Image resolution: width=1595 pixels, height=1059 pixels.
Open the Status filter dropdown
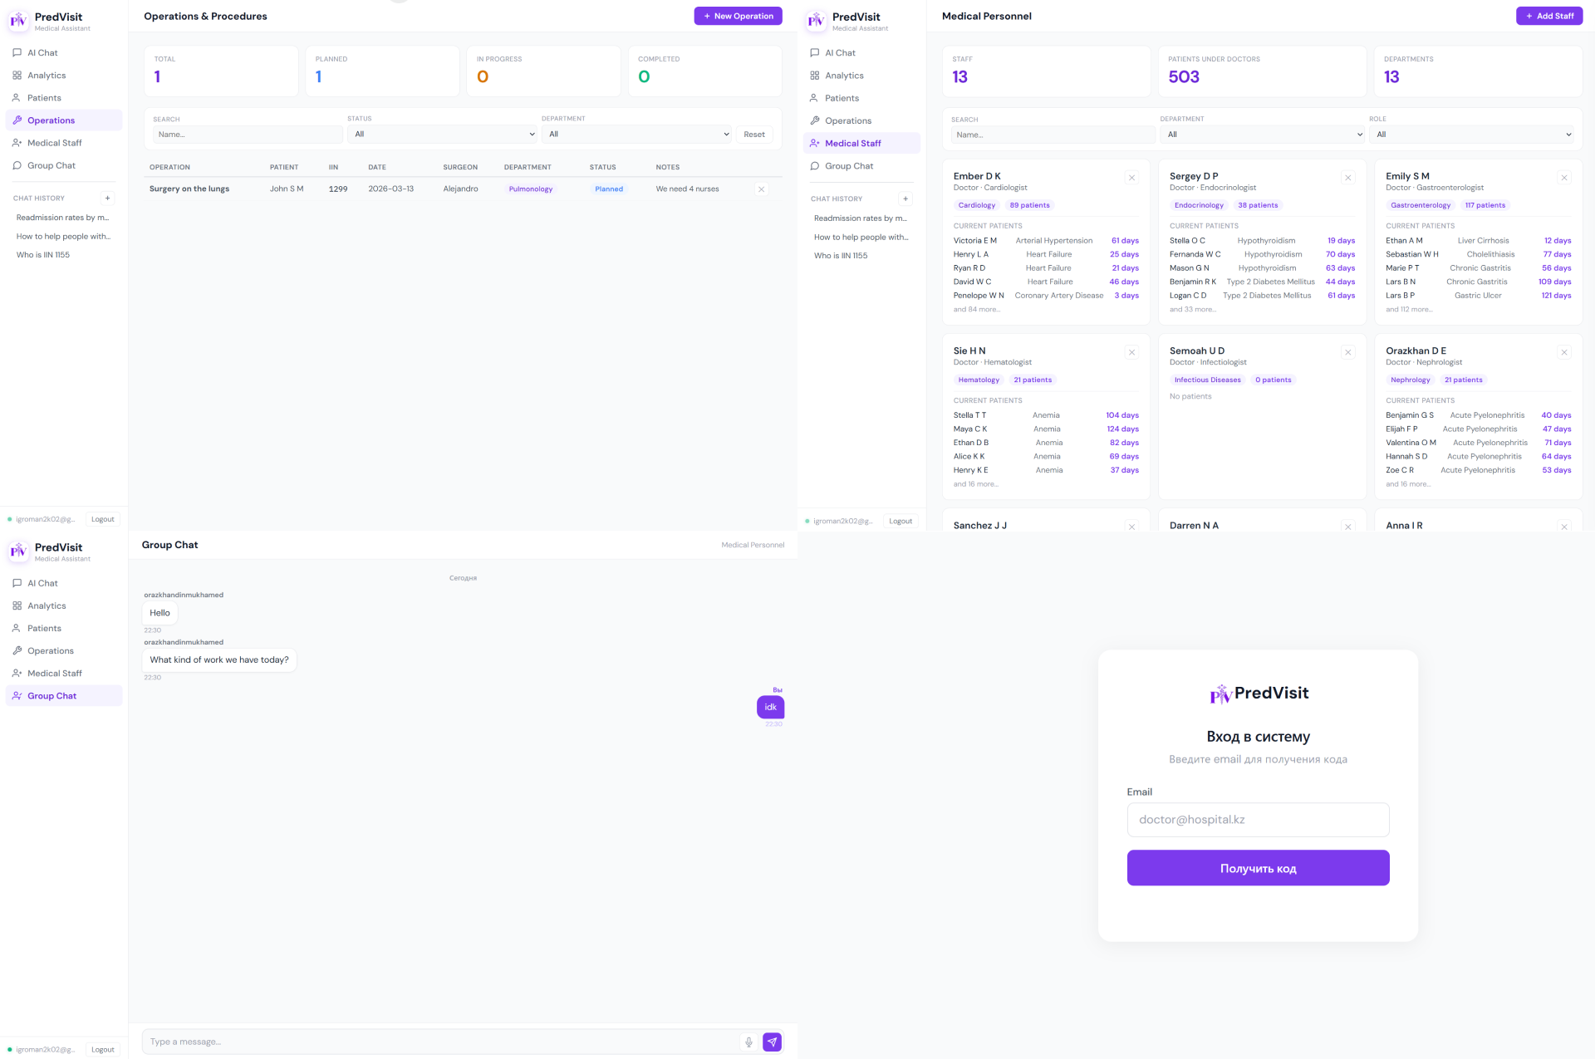(x=443, y=134)
